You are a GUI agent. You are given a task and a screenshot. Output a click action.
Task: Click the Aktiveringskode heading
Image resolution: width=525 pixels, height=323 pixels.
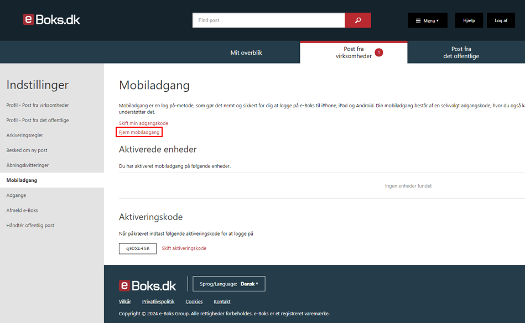pyautogui.click(x=150, y=217)
